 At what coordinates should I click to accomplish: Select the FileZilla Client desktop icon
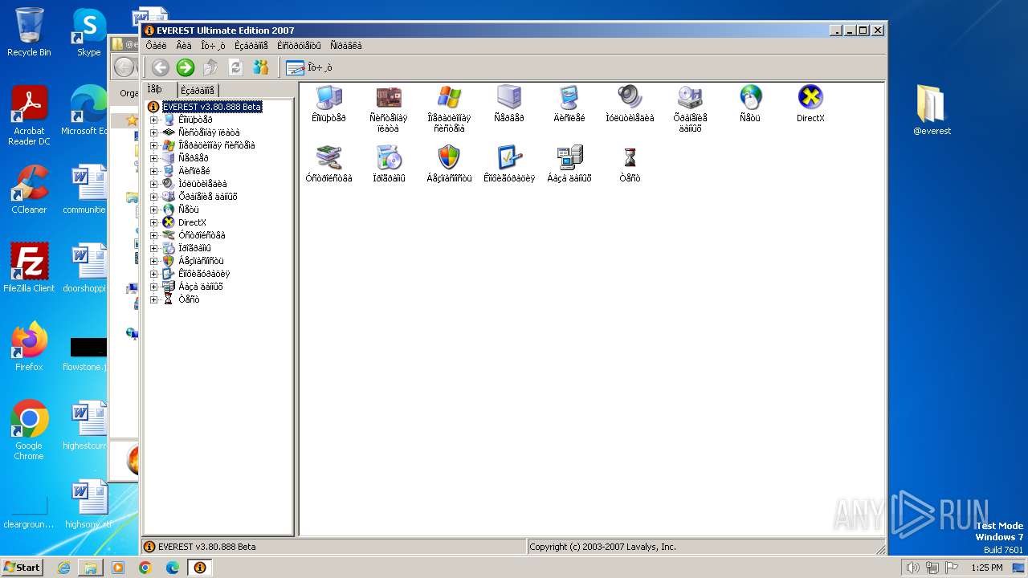click(x=29, y=268)
